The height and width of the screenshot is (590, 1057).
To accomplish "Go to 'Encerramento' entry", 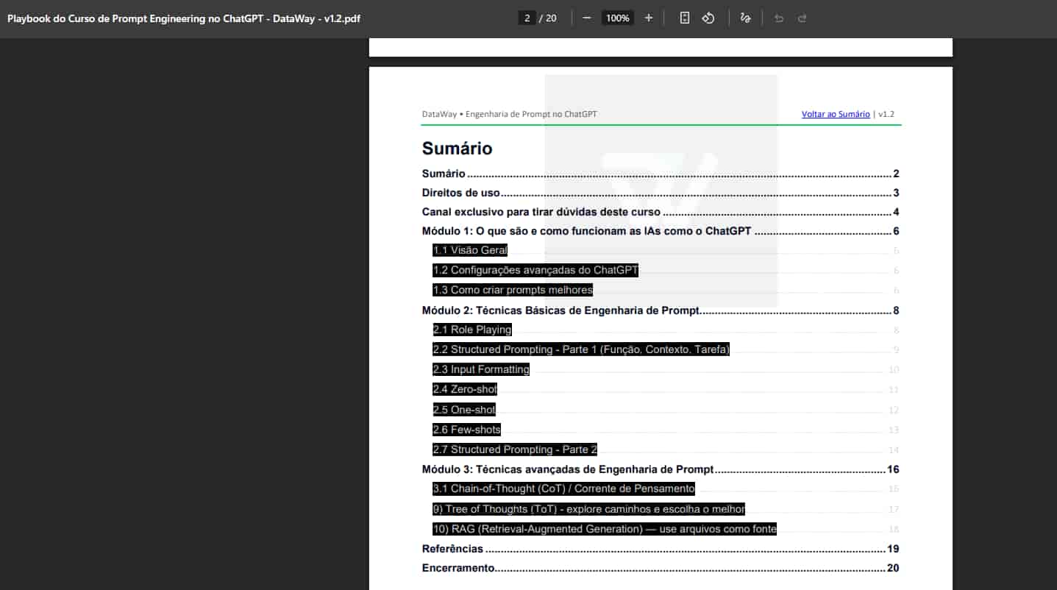I will 458,568.
